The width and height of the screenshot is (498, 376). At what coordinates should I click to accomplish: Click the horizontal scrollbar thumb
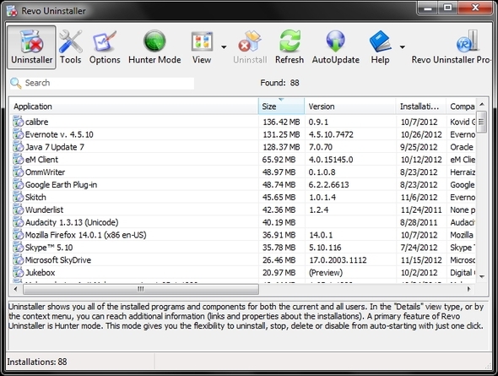(141, 289)
